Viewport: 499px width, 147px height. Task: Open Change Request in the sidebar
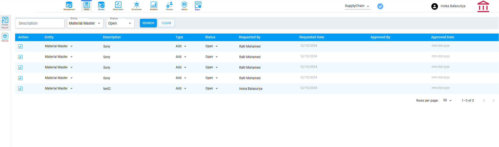click(x=5, y=23)
